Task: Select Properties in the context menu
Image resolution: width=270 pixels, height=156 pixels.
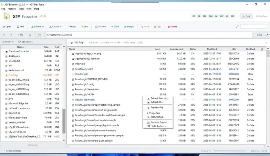Action: (158, 113)
